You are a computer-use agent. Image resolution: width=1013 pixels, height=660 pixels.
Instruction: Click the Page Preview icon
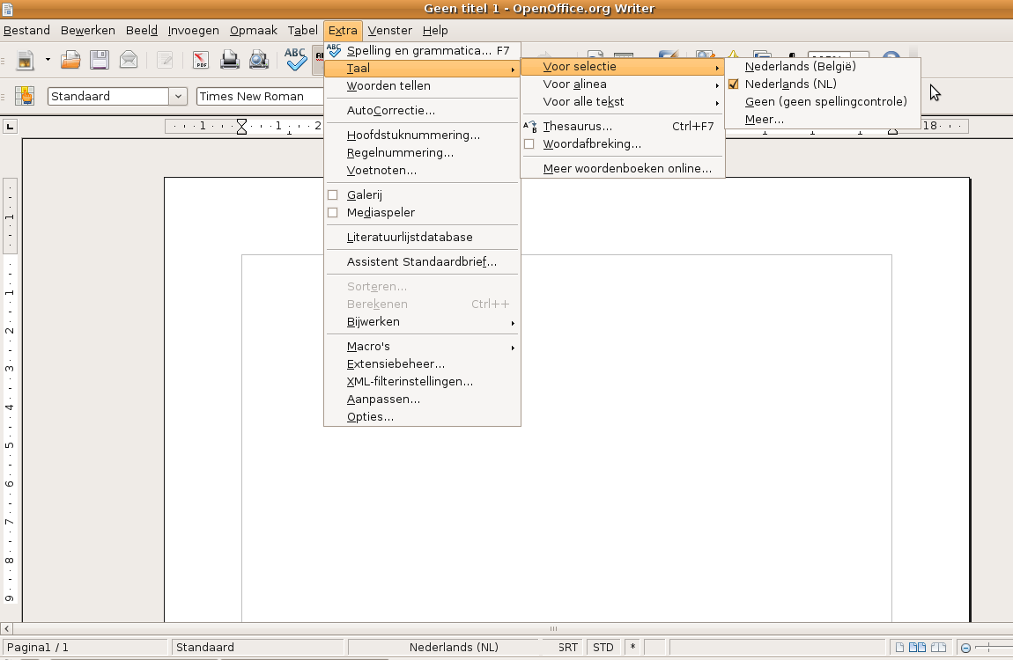(x=258, y=60)
